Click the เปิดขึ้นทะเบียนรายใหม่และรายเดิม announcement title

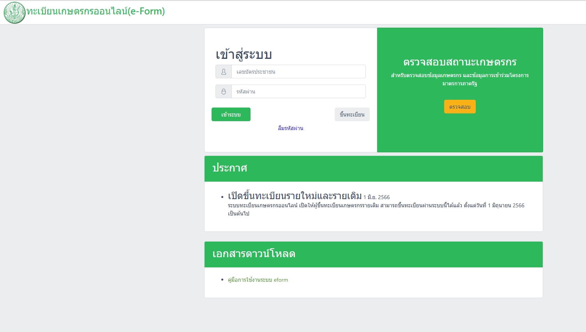tap(295, 196)
